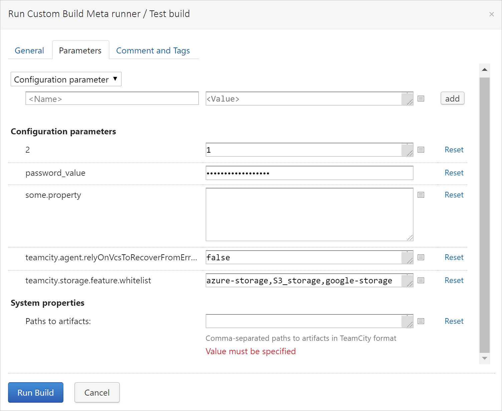Open multiline editor for parameter "2"
The width and height of the screenshot is (502, 411).
421,150
